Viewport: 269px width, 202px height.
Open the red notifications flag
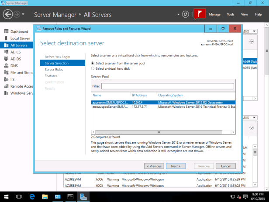[200, 14]
